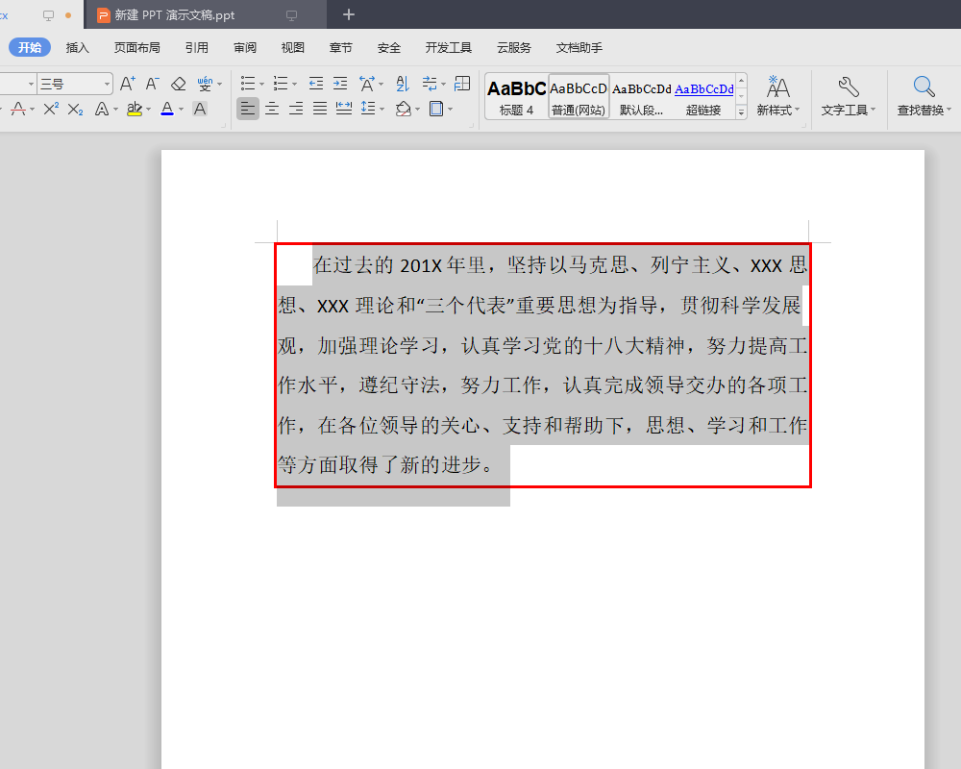The height and width of the screenshot is (769, 961).
Task: Open the 审阅 tab
Action: (x=244, y=47)
